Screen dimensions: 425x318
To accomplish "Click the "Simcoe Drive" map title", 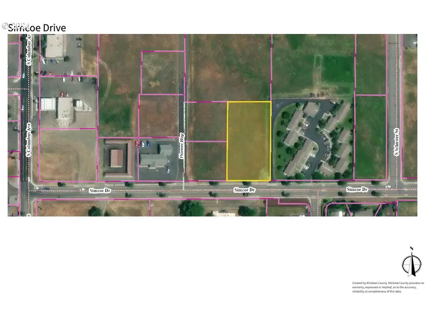I will pos(37,28).
